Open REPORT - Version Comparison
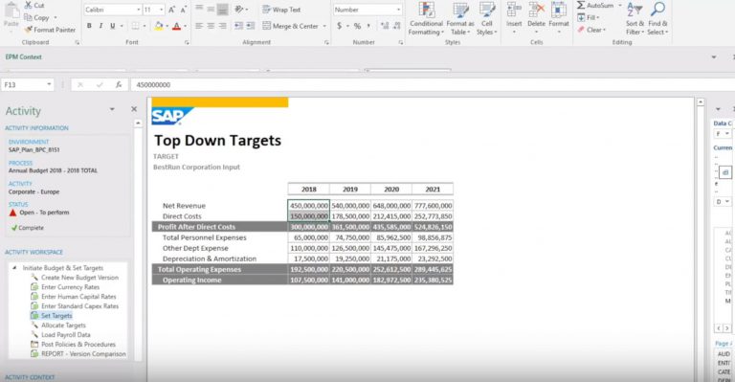 78,354
